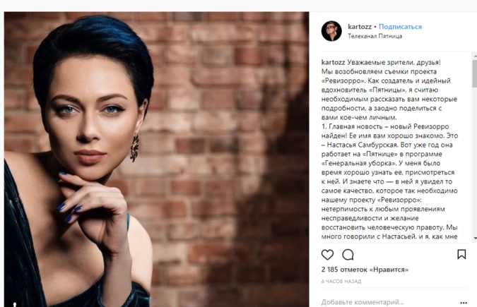Open the kartozz username in the post header
Viewport: 477px width, 307px height.
click(x=360, y=27)
